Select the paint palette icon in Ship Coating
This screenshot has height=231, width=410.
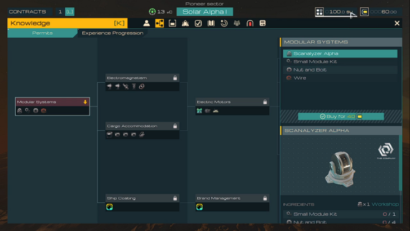coord(110,207)
